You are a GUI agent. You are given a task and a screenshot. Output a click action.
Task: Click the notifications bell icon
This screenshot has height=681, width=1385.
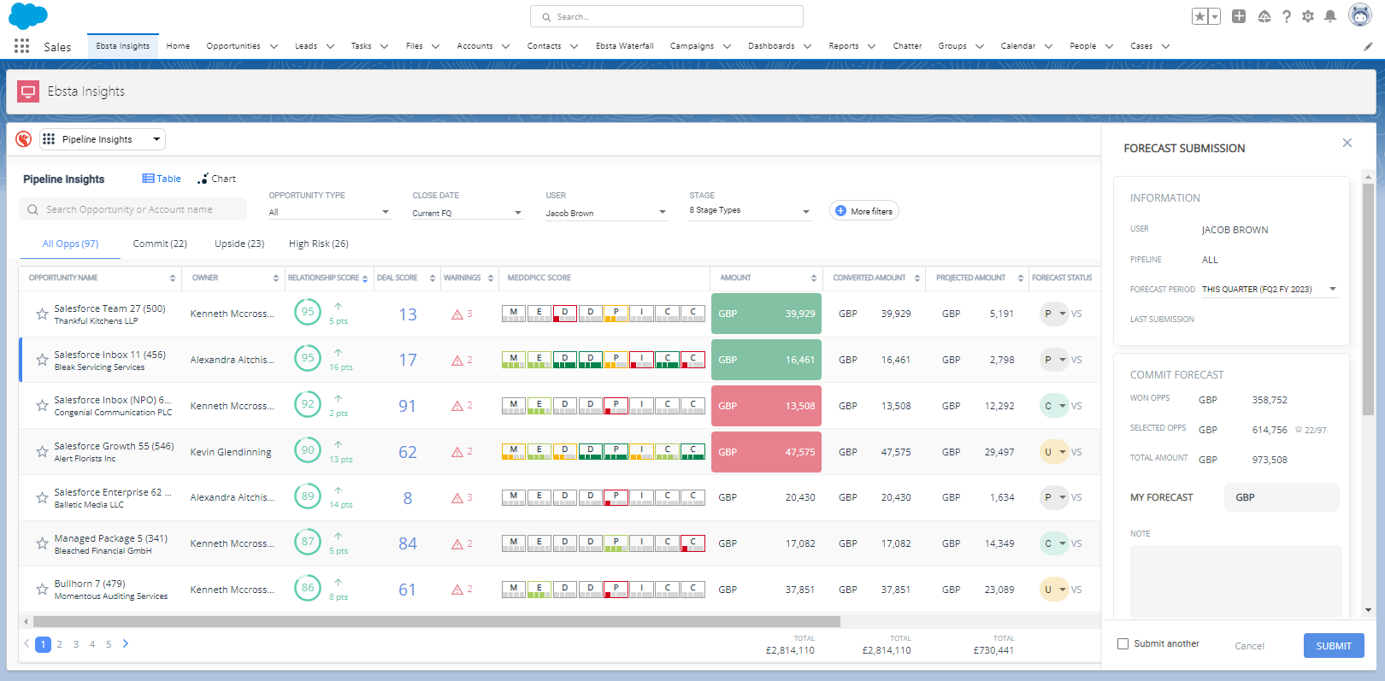pos(1329,16)
